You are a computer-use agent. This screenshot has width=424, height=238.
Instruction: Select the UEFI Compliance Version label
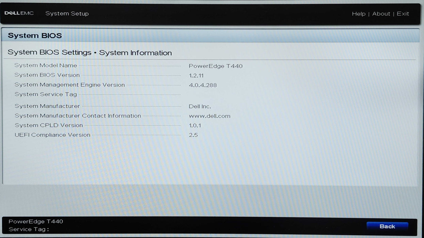52,135
